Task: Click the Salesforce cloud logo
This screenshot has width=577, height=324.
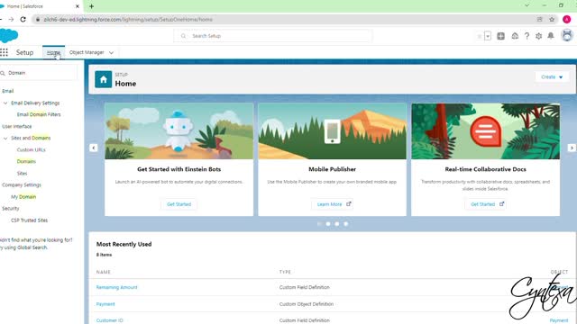Action: point(8,36)
